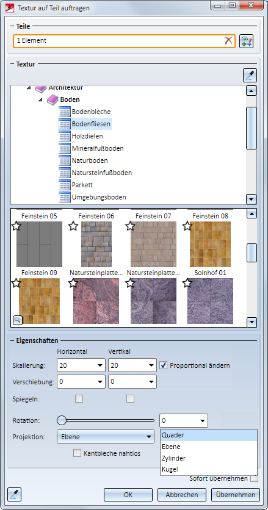The width and height of the screenshot is (268, 510).
Task: Open the magnifier preview on Feinstein 09
Action: coord(18,320)
